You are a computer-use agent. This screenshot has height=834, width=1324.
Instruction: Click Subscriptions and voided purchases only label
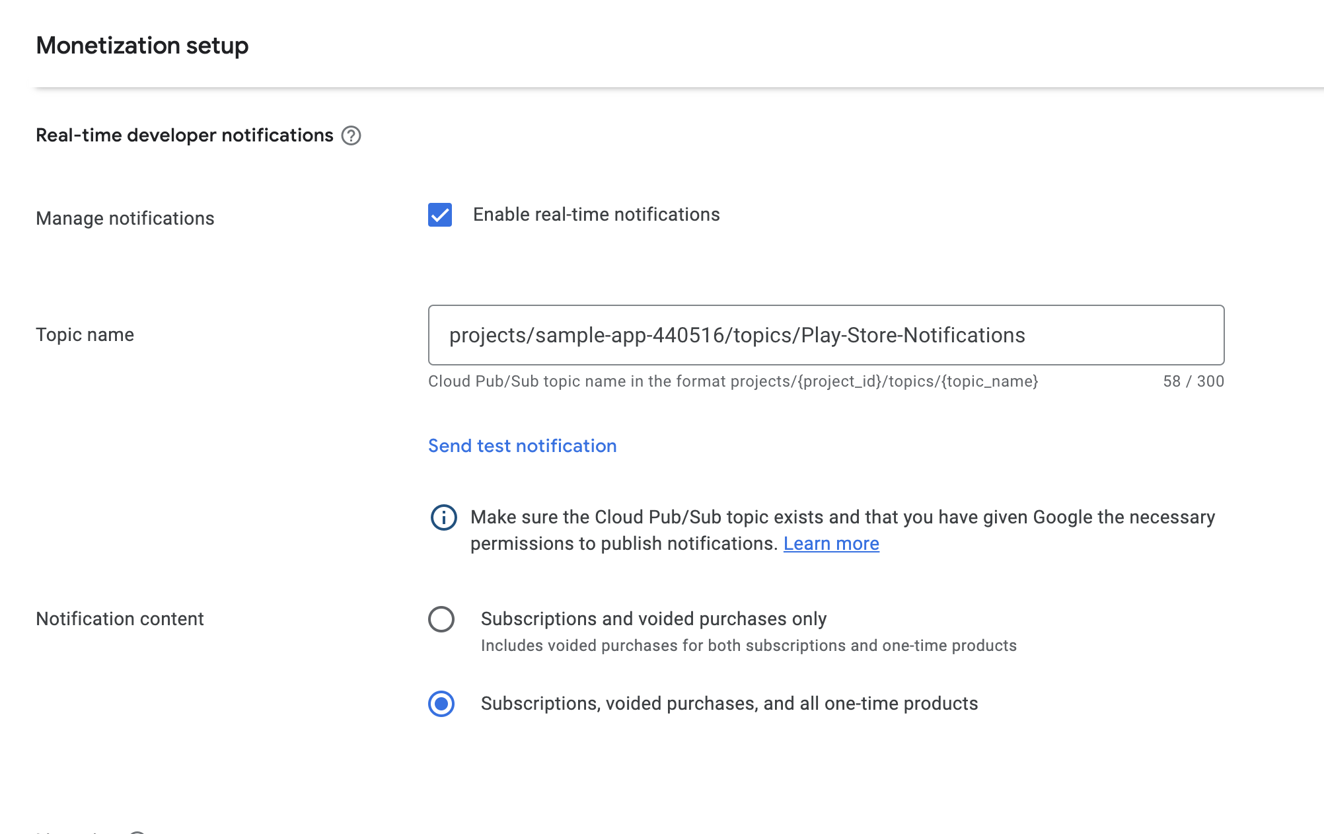[x=653, y=619]
